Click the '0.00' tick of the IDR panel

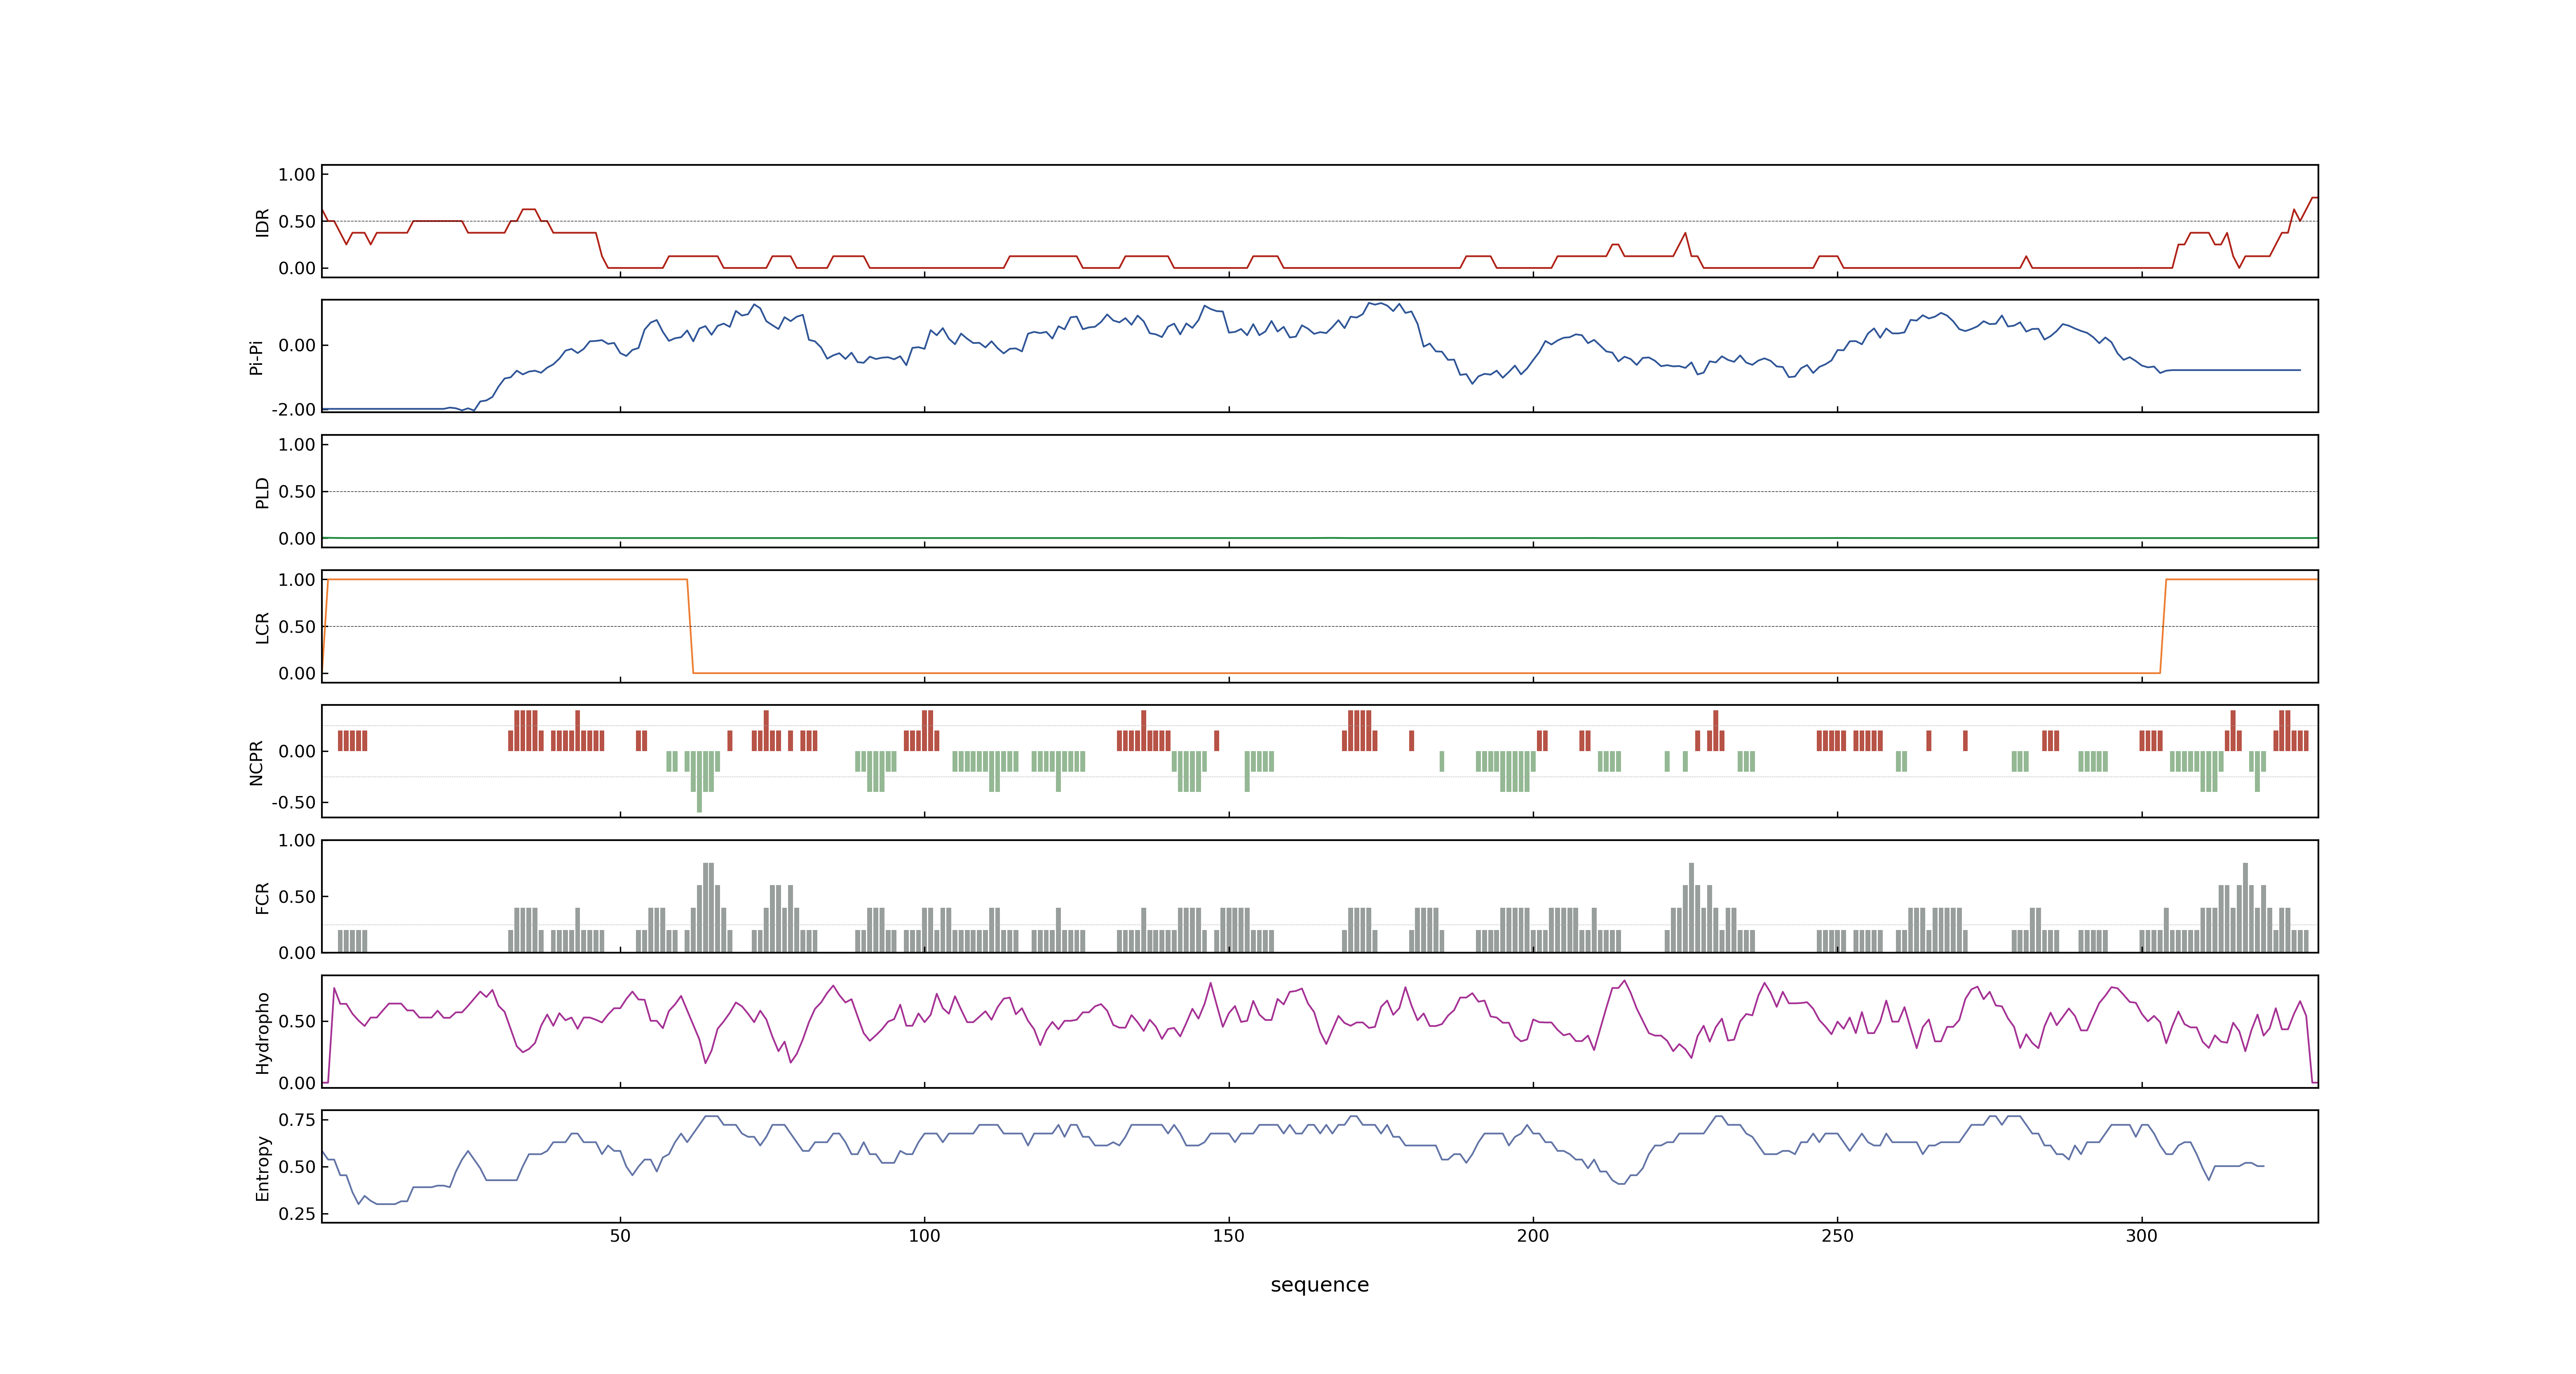297,268
